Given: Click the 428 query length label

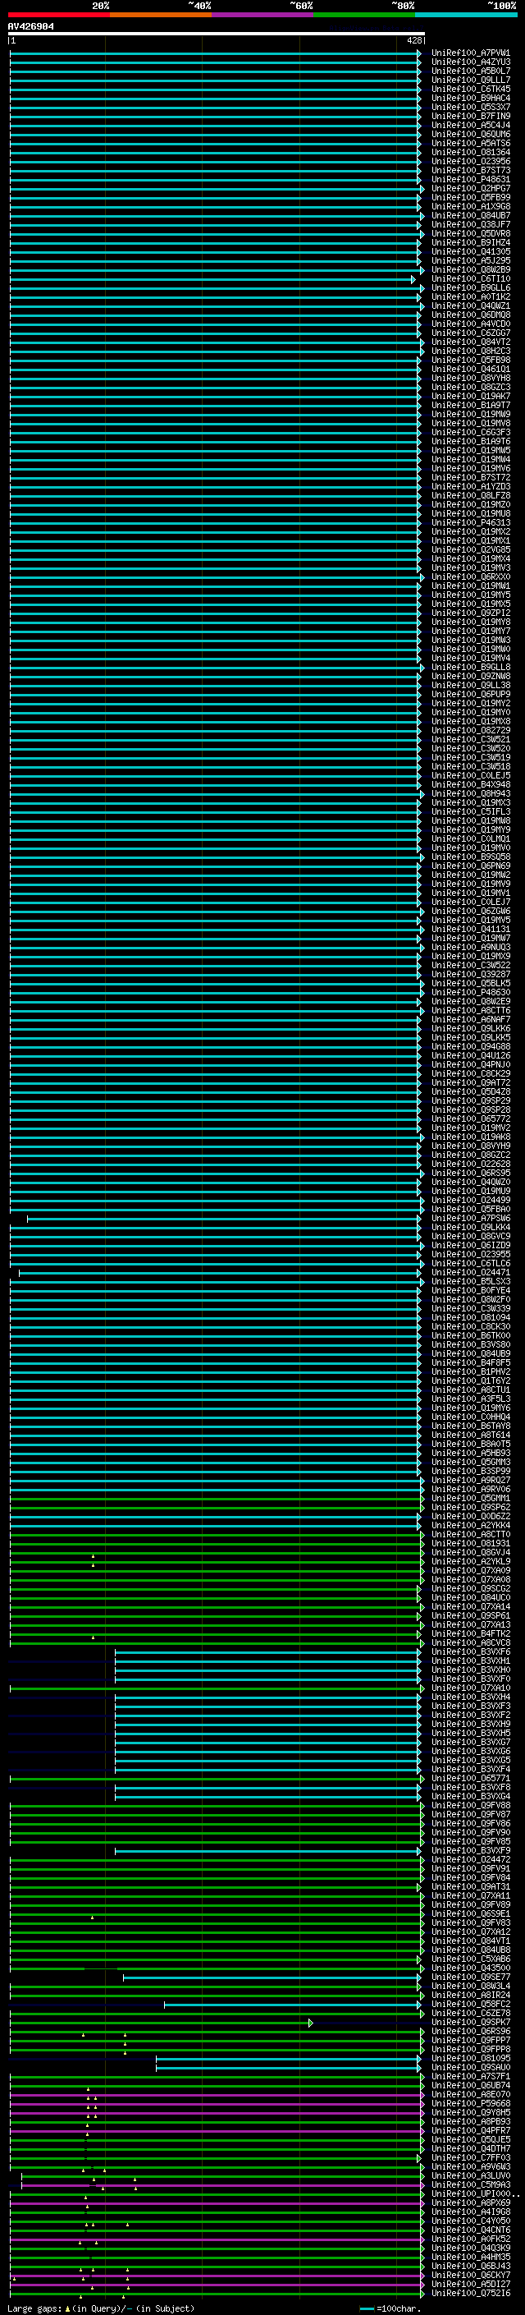Looking at the screenshot, I should [413, 40].
